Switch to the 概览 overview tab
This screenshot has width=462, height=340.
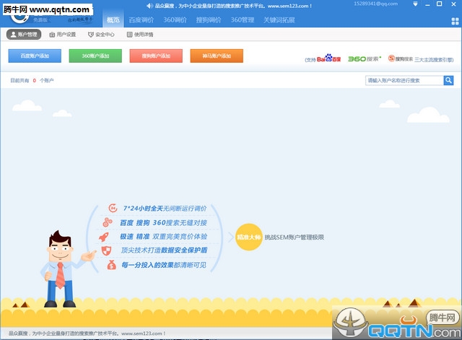click(x=113, y=19)
